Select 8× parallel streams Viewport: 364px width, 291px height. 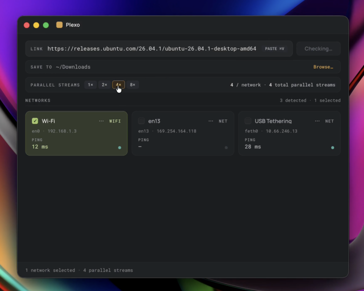pyautogui.click(x=132, y=84)
